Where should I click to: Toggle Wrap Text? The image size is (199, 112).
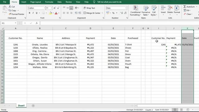89,8
